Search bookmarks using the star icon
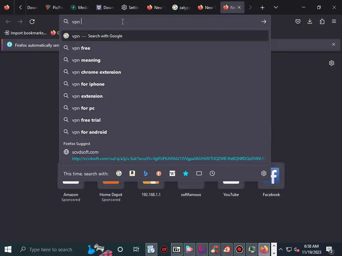Image resolution: width=342 pixels, height=256 pixels. click(x=186, y=173)
